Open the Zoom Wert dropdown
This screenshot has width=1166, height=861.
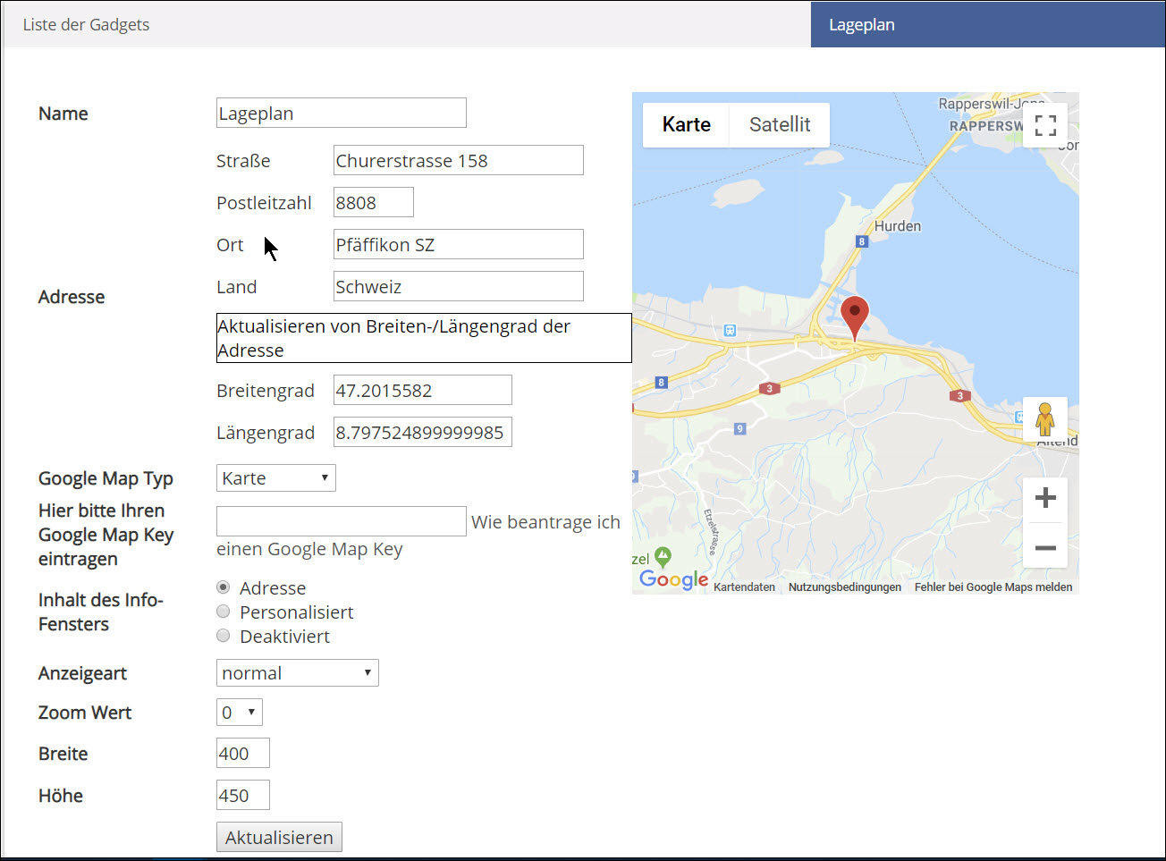[x=240, y=713]
